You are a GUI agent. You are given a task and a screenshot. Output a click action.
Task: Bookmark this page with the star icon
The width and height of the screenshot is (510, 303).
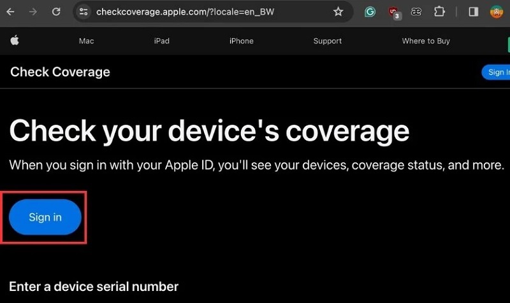pyautogui.click(x=338, y=11)
